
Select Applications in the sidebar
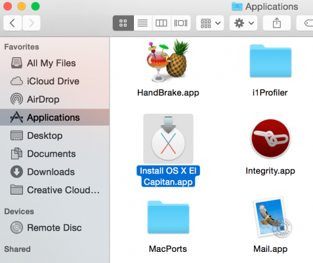[x=54, y=118]
